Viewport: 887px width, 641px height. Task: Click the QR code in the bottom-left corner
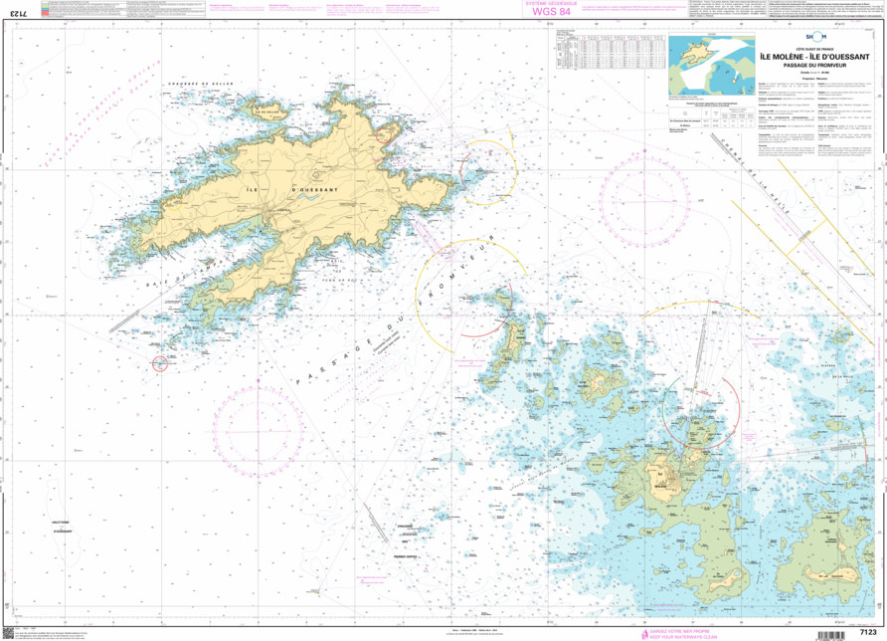pyautogui.click(x=7, y=632)
